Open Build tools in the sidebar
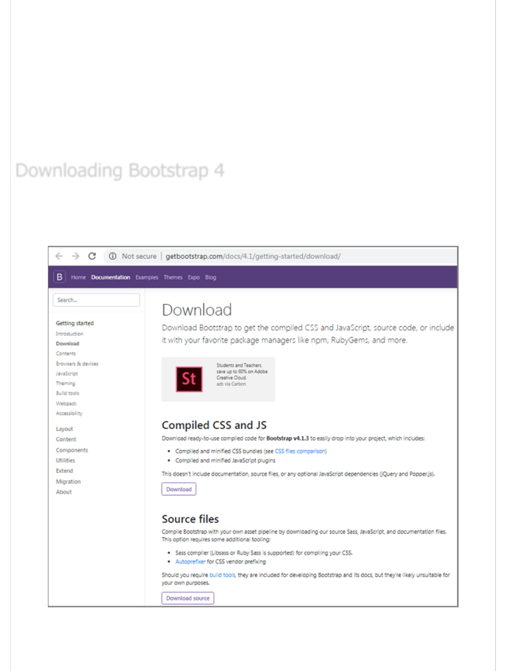Viewport: 506px width, 671px height. (x=67, y=393)
